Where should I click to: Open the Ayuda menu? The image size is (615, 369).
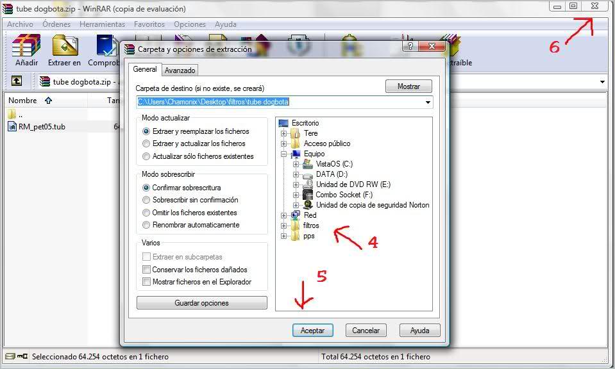(226, 24)
